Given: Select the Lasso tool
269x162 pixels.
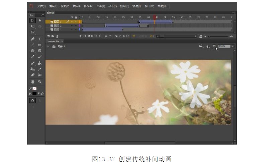Looking at the screenshot, I should pyautogui.click(x=32, y=33).
